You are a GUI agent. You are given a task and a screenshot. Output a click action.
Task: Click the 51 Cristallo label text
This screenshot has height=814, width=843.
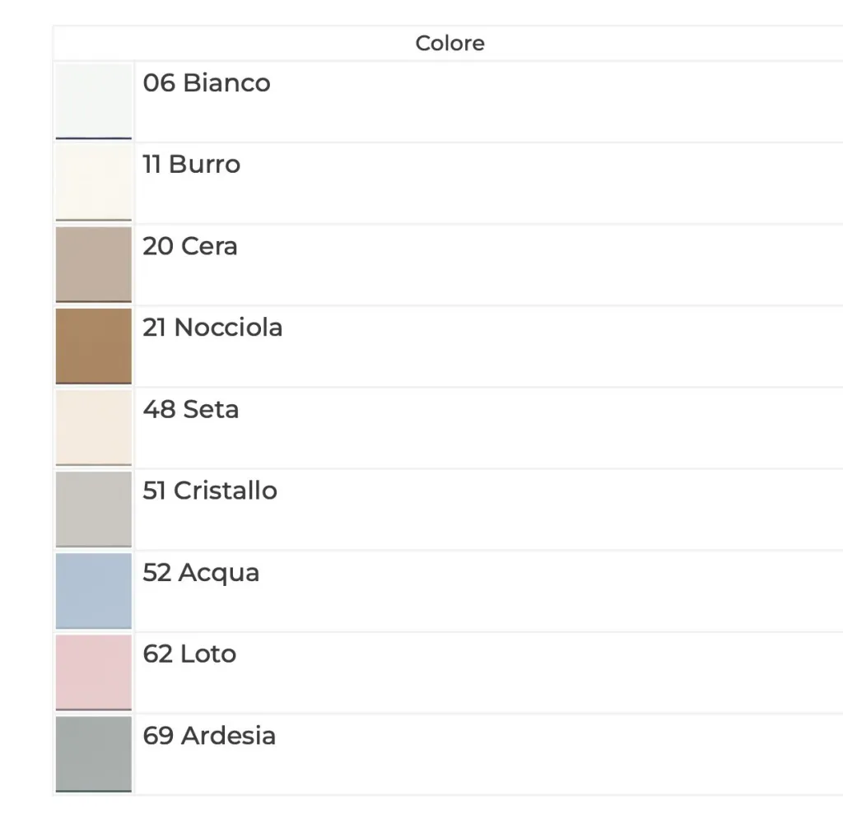(210, 491)
